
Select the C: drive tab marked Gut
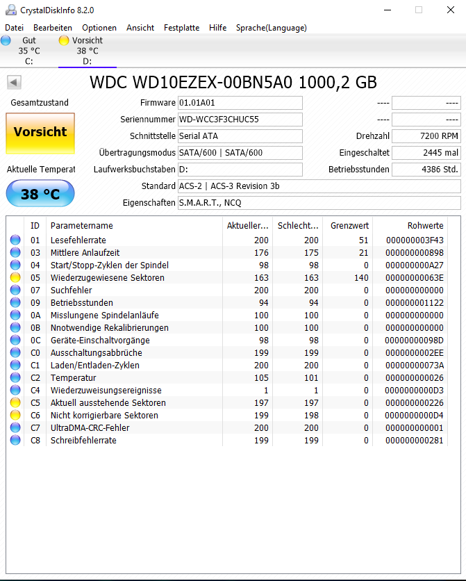coord(29,51)
